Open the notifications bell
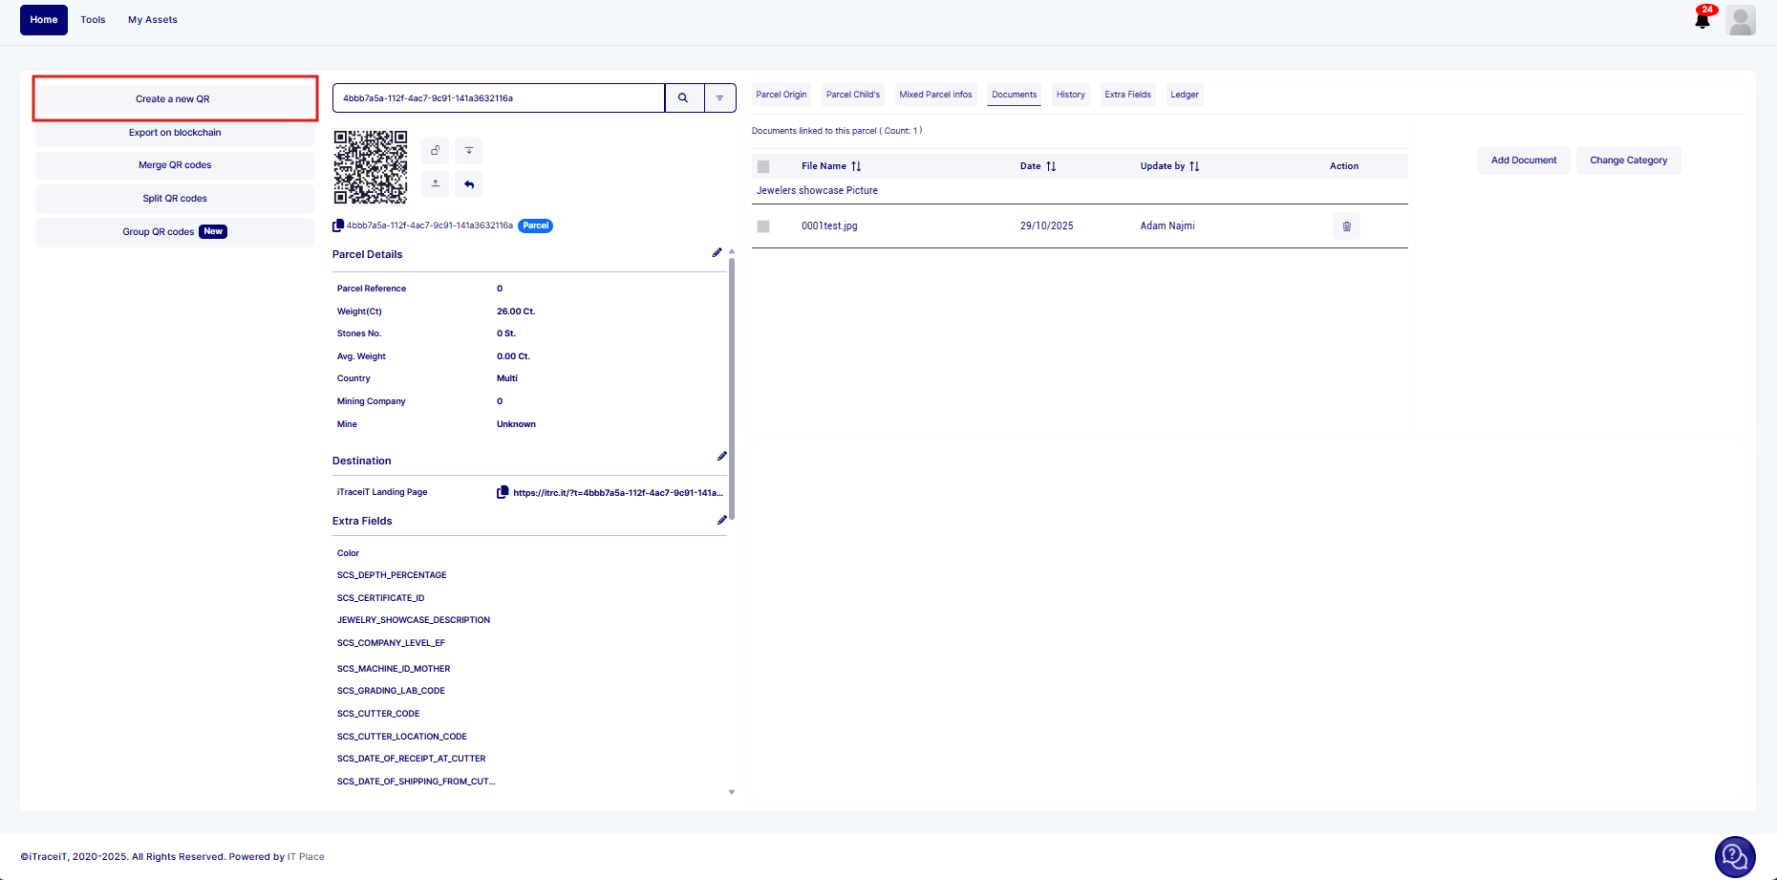Screen dimensions: 1777x880 click(1702, 20)
